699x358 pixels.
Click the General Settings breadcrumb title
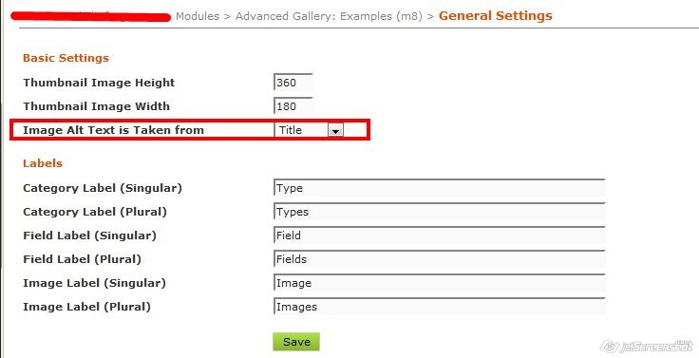pyautogui.click(x=495, y=16)
